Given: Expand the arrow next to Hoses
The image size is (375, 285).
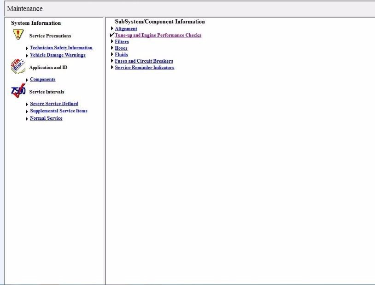Looking at the screenshot, I should pyautogui.click(x=112, y=48).
